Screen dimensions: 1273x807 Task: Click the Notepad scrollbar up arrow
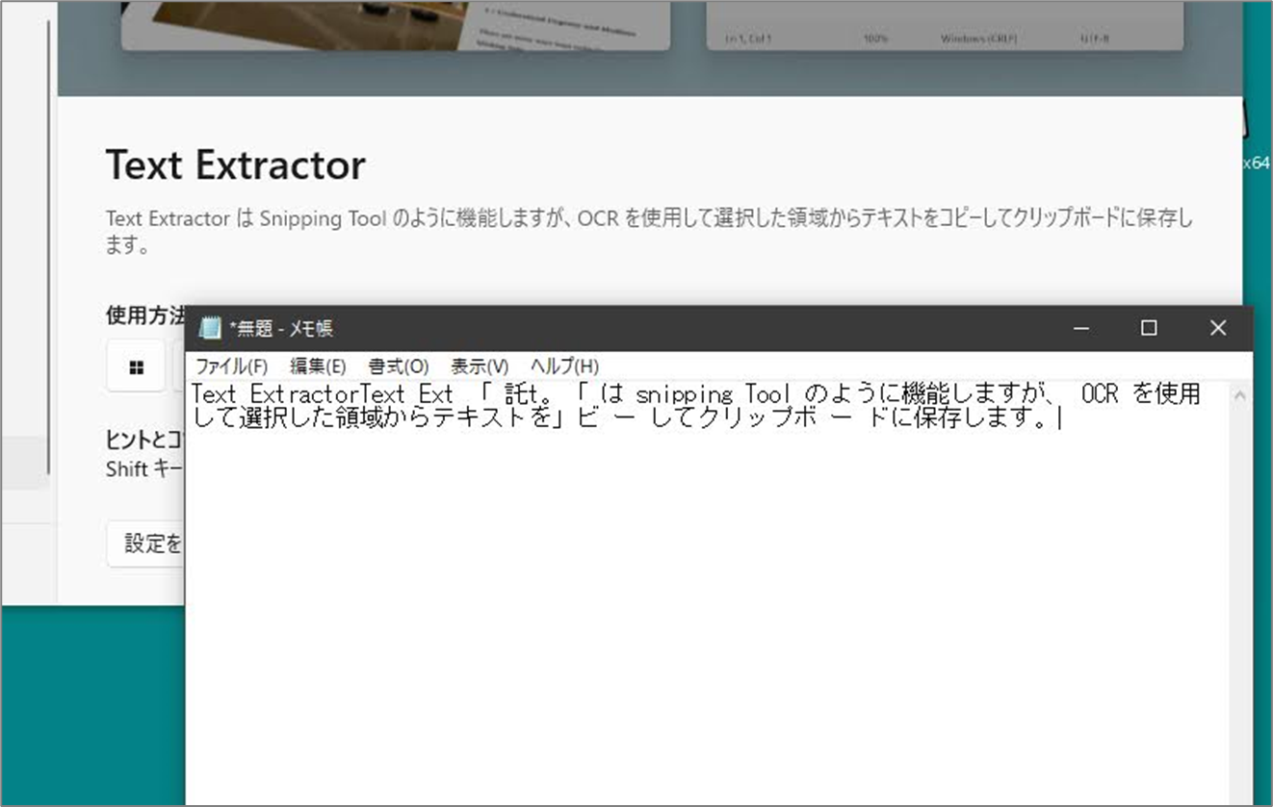[x=1240, y=394]
